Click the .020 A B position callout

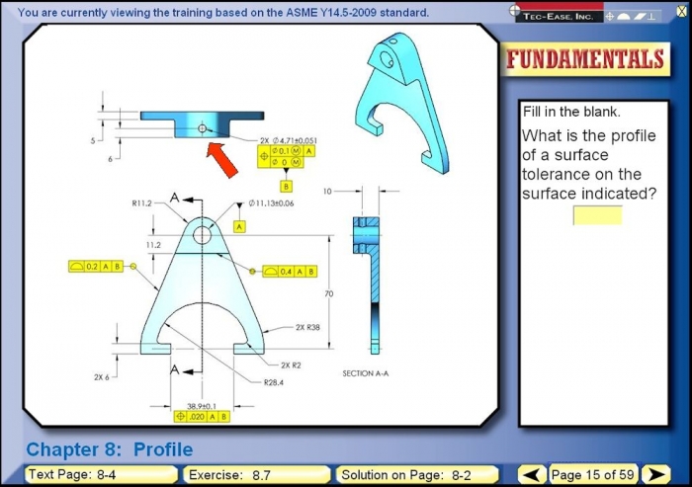point(205,417)
